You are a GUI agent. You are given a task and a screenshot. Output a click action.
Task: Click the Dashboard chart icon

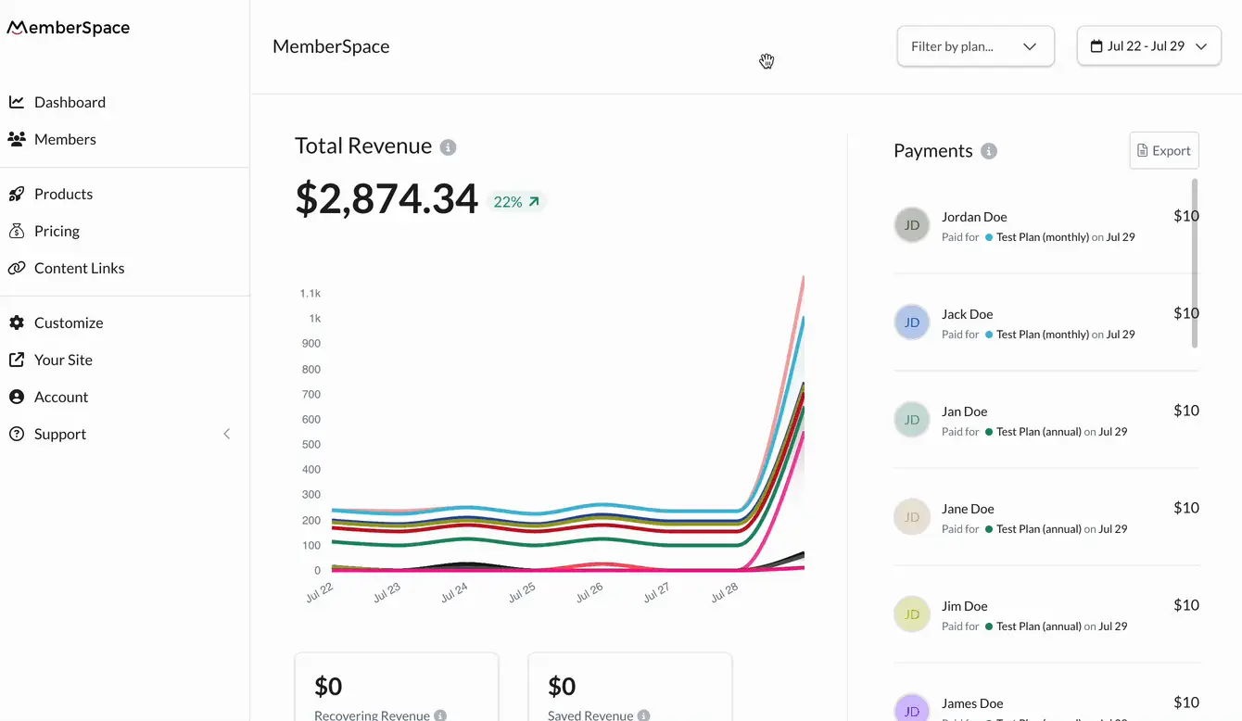pos(17,102)
